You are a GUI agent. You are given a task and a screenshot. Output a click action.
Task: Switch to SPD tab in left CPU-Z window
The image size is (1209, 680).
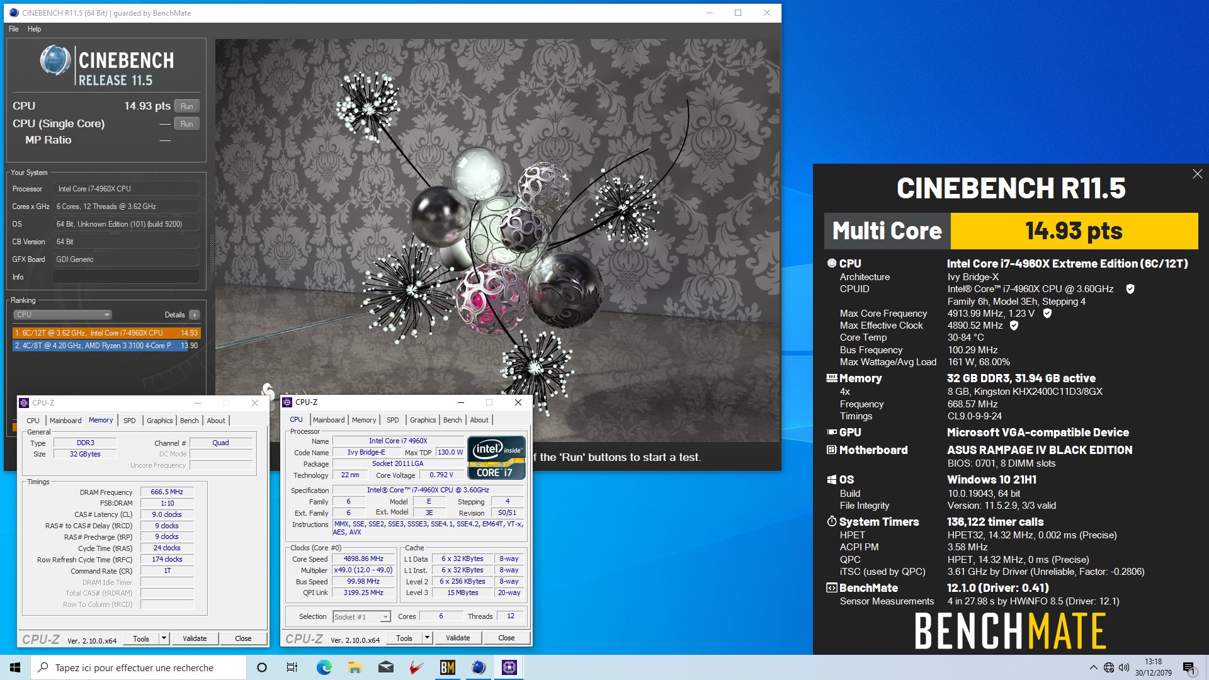coord(130,421)
